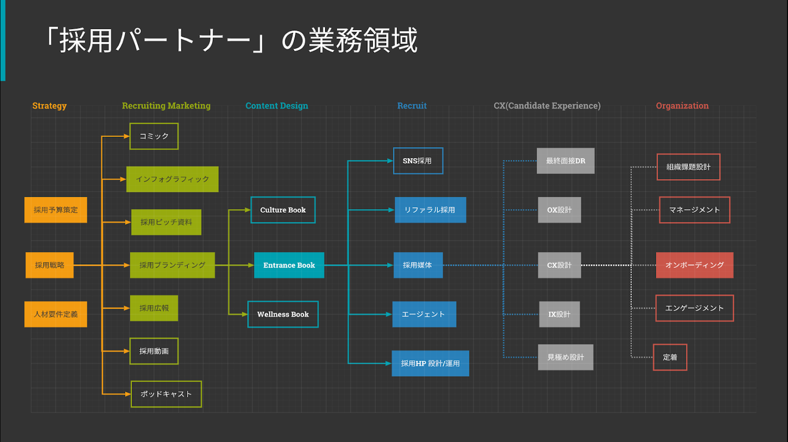Image resolution: width=788 pixels, height=442 pixels.
Task: Select the 見極め設計 box
Action: [x=566, y=357]
